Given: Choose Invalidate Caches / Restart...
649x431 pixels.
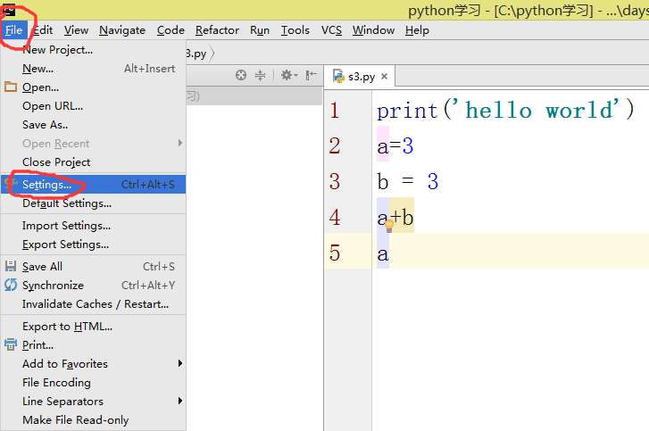Looking at the screenshot, I should [93, 304].
